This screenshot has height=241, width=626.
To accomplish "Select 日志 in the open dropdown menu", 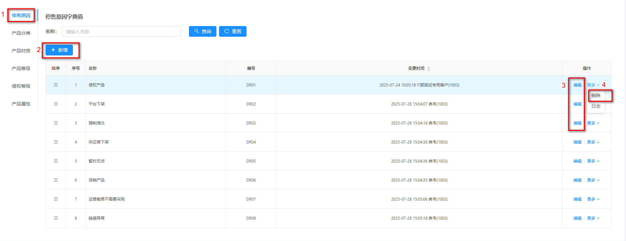I will pos(596,106).
